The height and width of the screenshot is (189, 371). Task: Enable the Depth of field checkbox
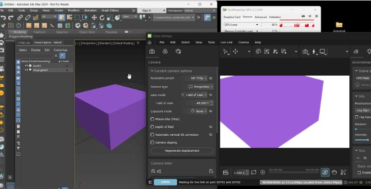pos(153,126)
